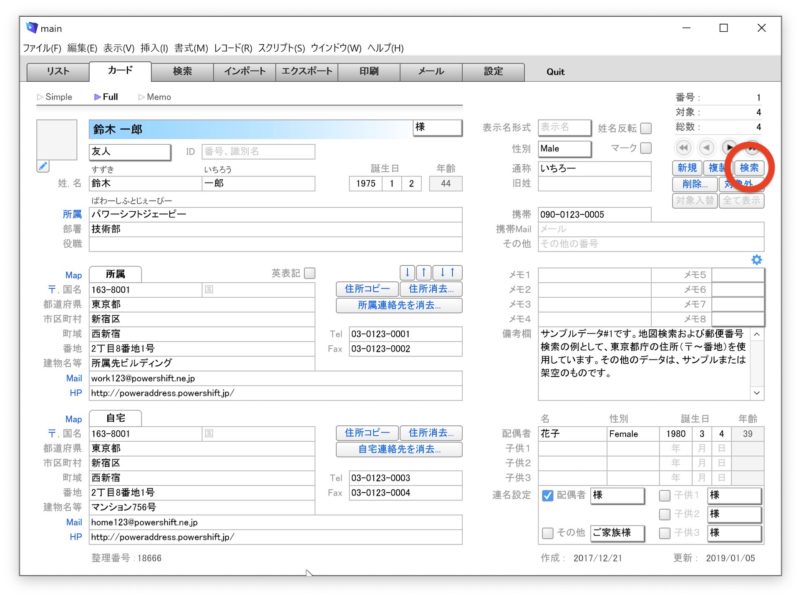Go to the previous record arrow
The image size is (801, 598).
coord(706,148)
